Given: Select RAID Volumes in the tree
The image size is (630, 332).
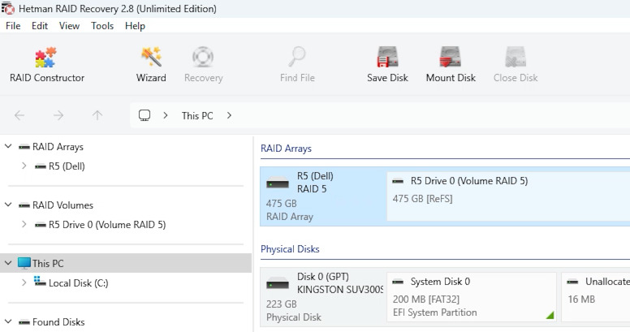Looking at the screenshot, I should coord(63,205).
